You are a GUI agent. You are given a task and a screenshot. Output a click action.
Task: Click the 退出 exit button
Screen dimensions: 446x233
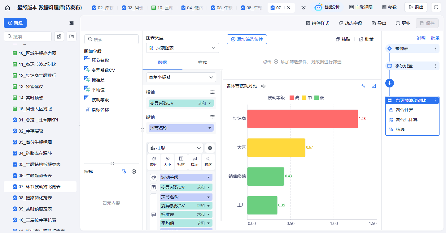click(x=416, y=7)
